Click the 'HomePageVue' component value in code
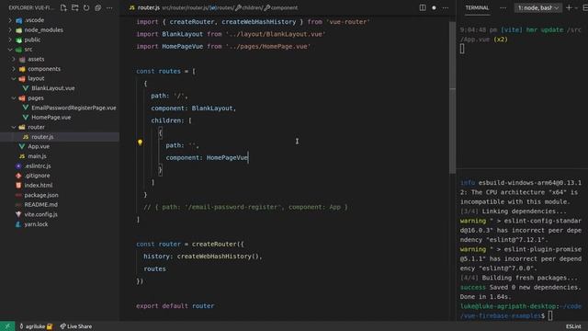 point(227,157)
